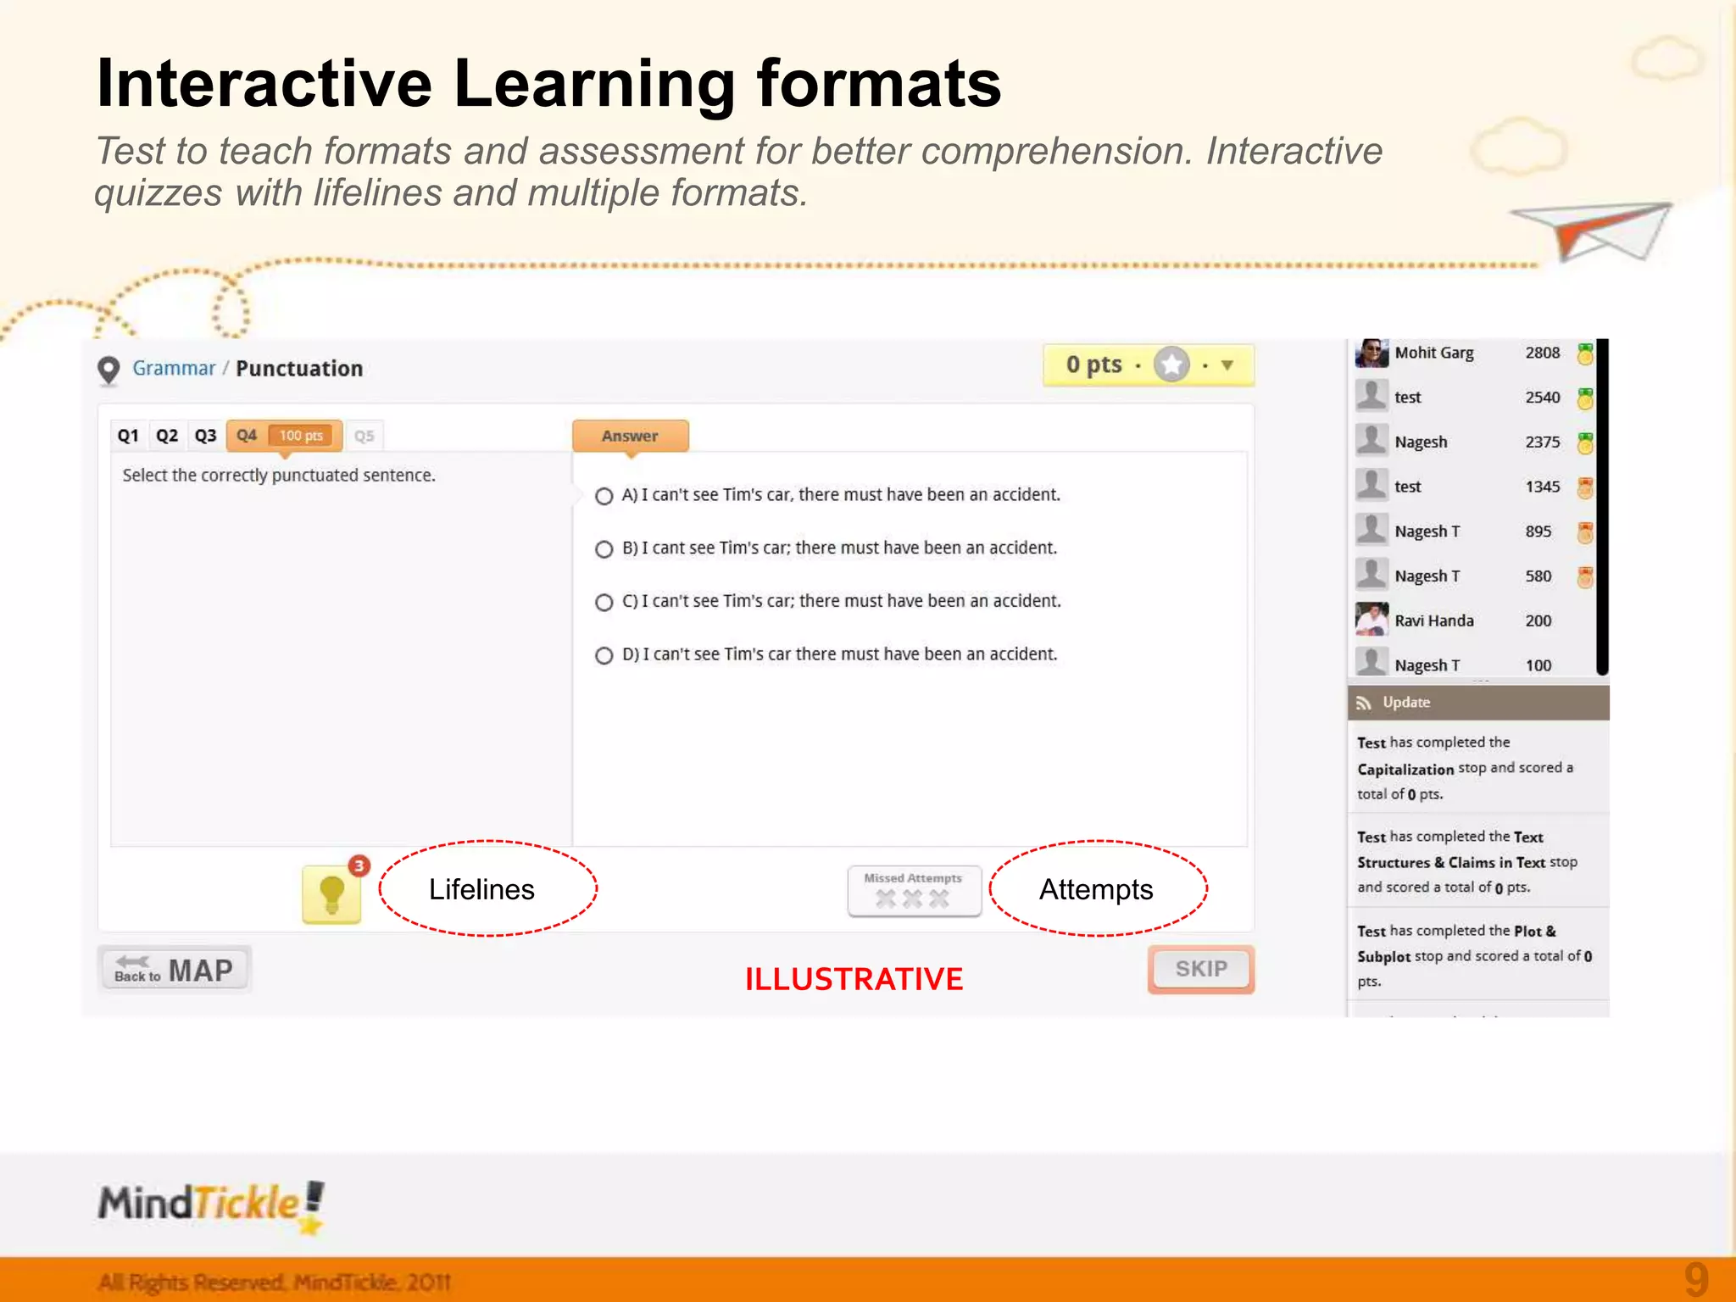This screenshot has width=1736, height=1302.
Task: Select answer option C radio button
Action: [604, 602]
